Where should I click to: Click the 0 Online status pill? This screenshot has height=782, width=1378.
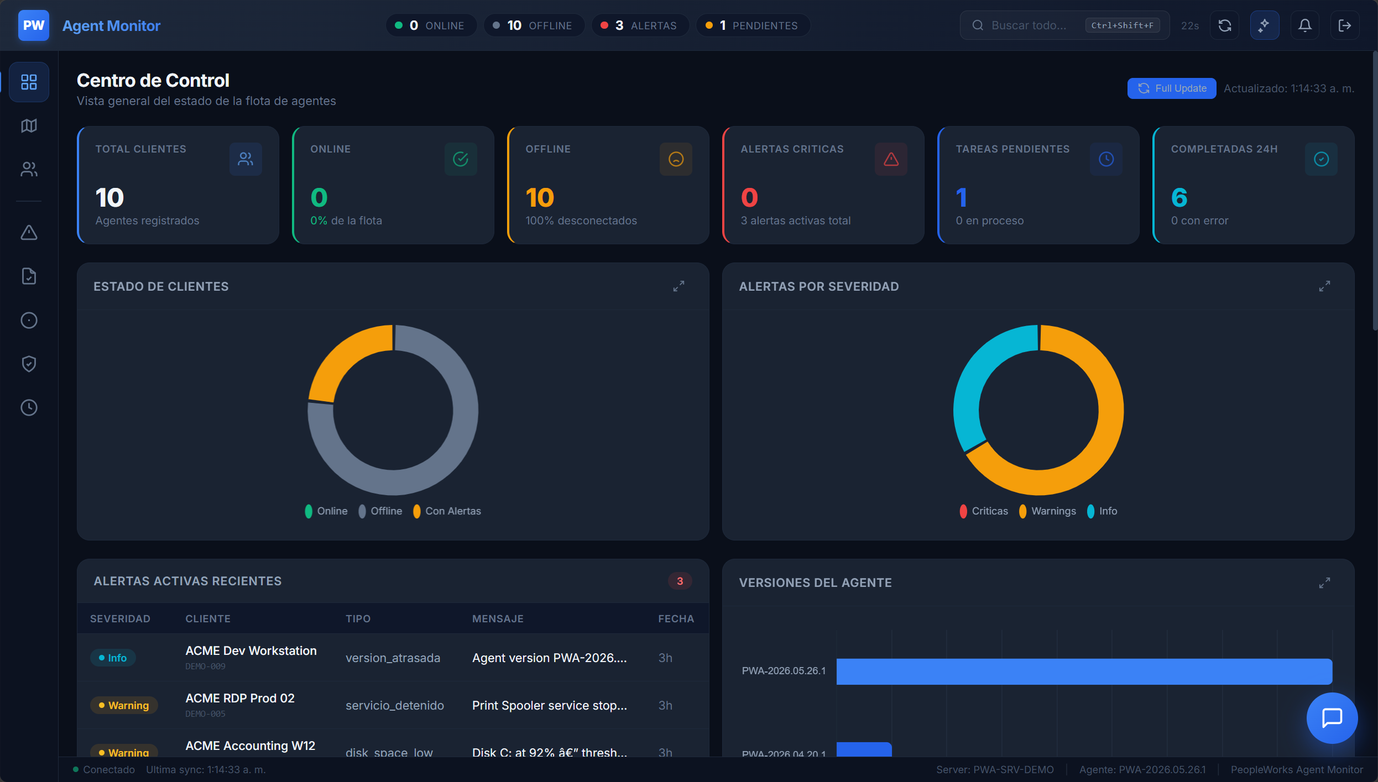pos(431,25)
